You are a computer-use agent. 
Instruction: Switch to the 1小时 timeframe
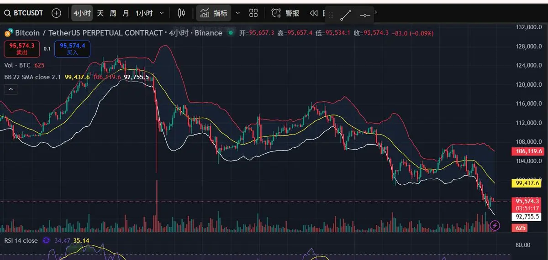click(x=144, y=13)
